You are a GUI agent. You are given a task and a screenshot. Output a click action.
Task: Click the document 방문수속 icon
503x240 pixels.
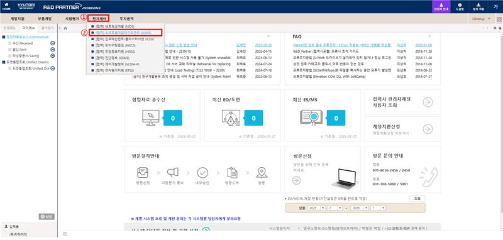click(232, 172)
